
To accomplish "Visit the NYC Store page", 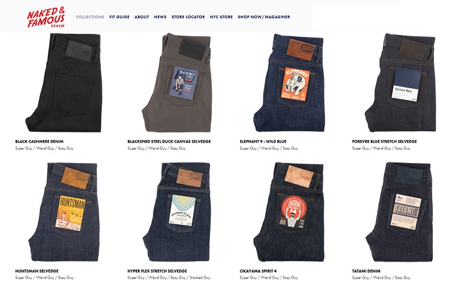I will (221, 17).
